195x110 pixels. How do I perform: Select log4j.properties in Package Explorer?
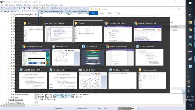(x=16, y=100)
